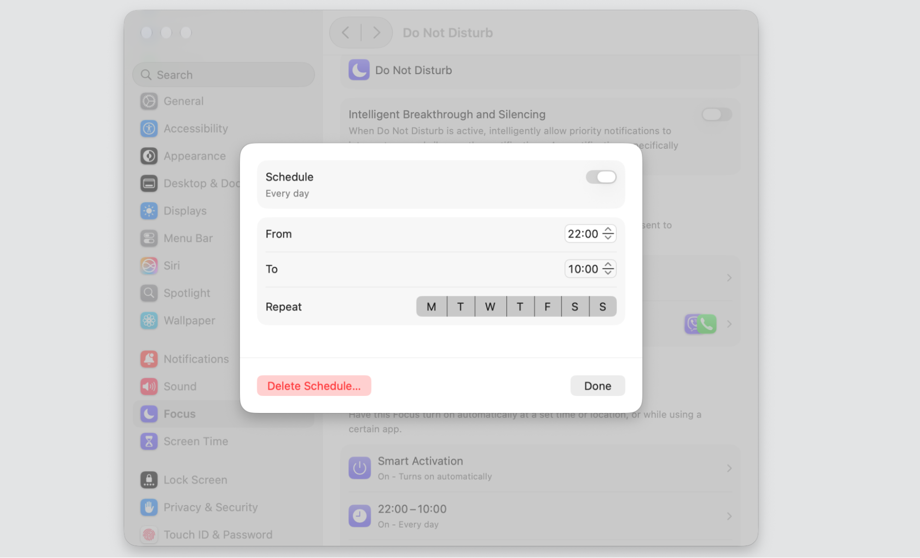920x558 pixels.
Task: Click the From time stepper arrows
Action: click(608, 233)
